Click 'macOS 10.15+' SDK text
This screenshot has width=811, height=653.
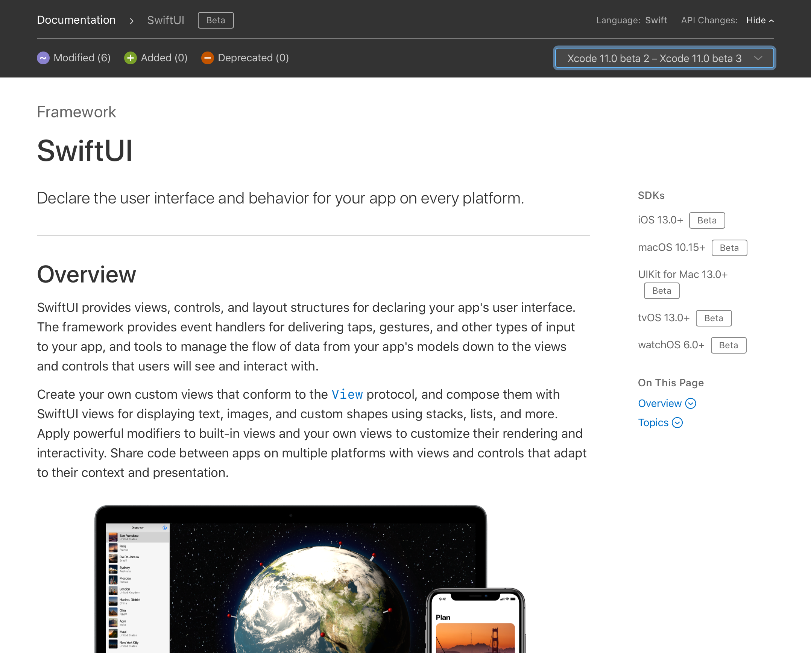point(671,248)
